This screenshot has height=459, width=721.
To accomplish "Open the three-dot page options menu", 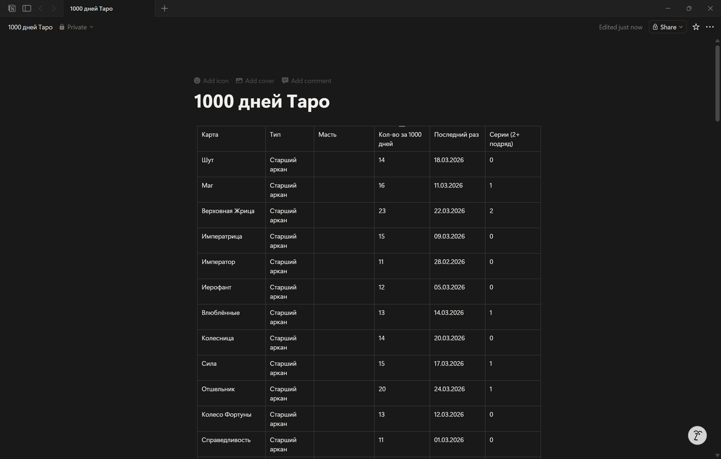I will click(710, 27).
